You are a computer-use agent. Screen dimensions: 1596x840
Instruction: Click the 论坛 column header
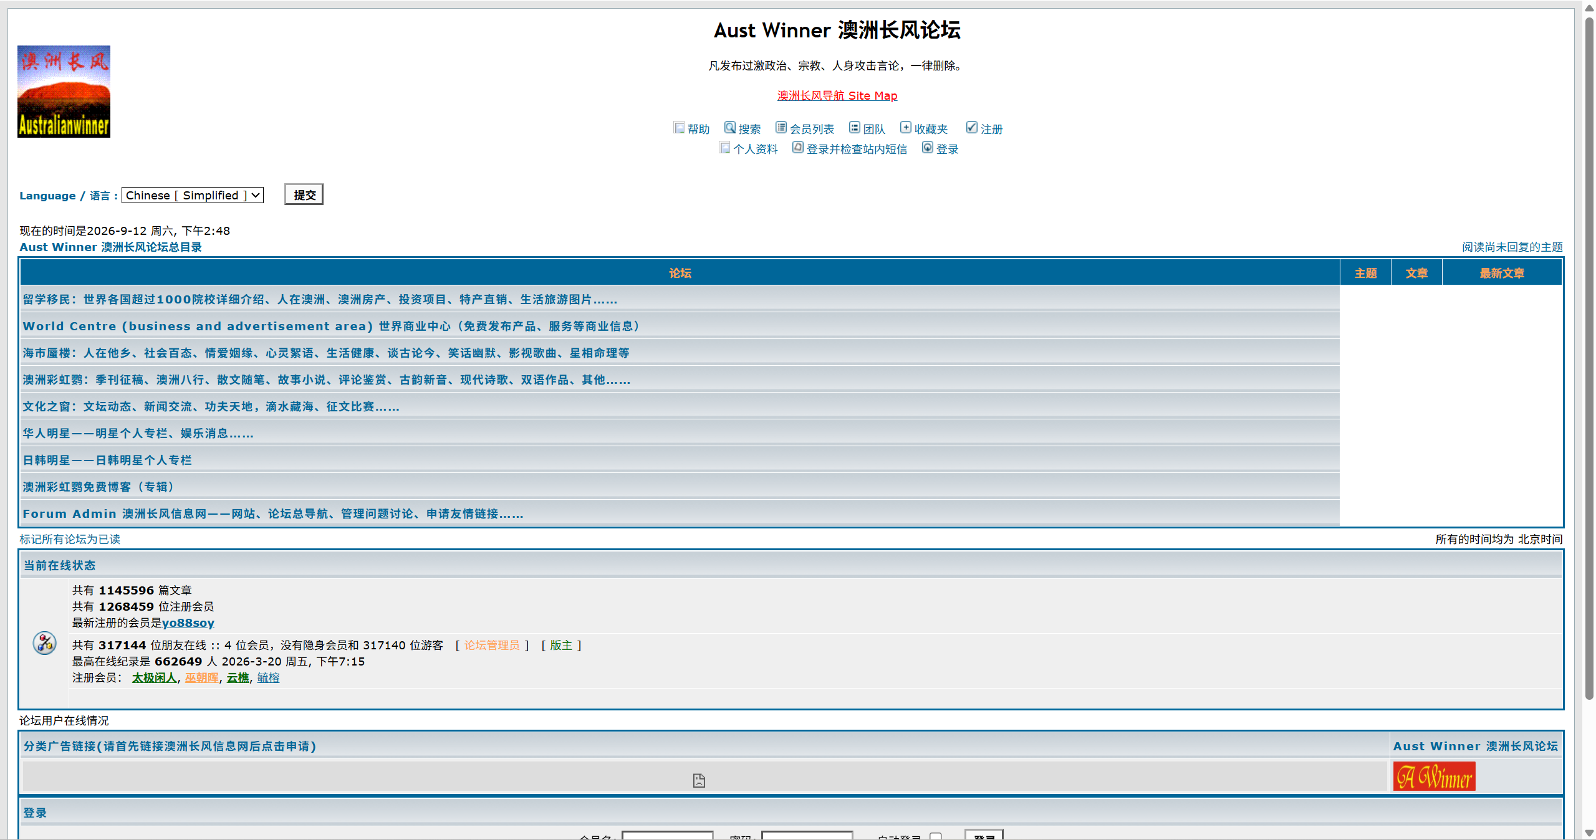(680, 273)
